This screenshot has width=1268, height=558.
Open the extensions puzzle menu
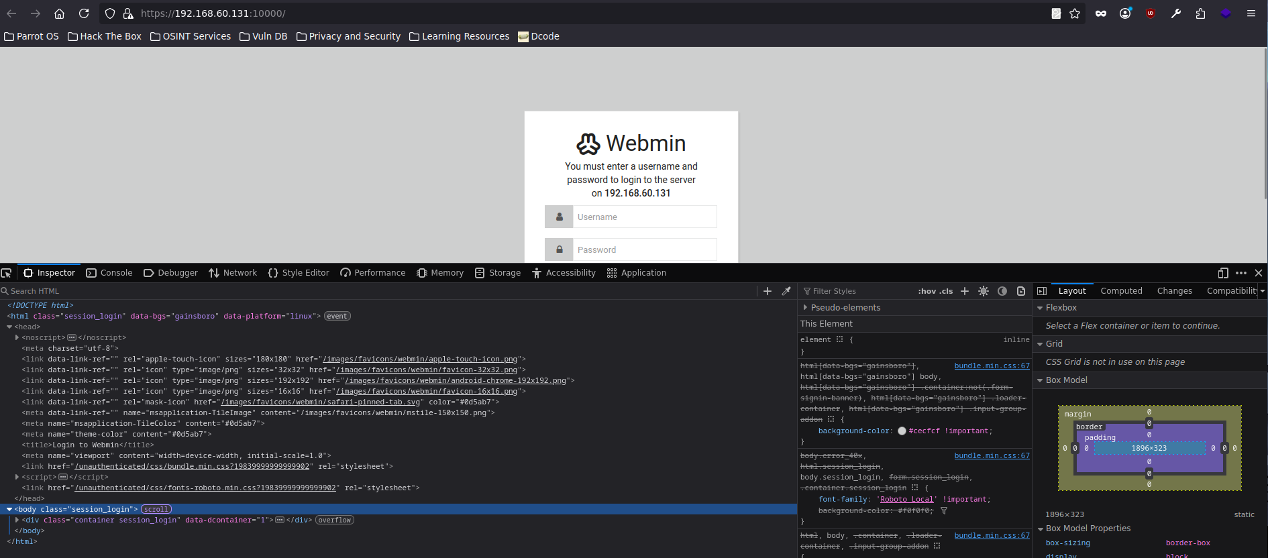click(1200, 13)
